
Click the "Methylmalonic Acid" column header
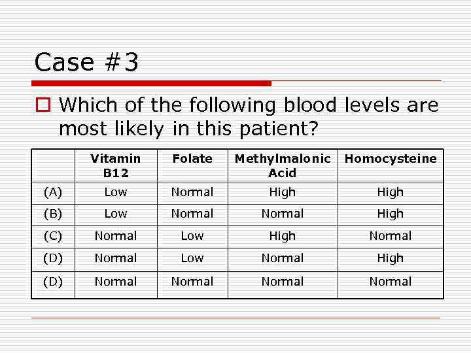(283, 165)
